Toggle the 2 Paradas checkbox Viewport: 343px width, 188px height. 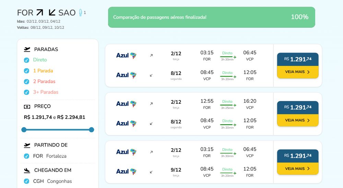[x=26, y=82]
